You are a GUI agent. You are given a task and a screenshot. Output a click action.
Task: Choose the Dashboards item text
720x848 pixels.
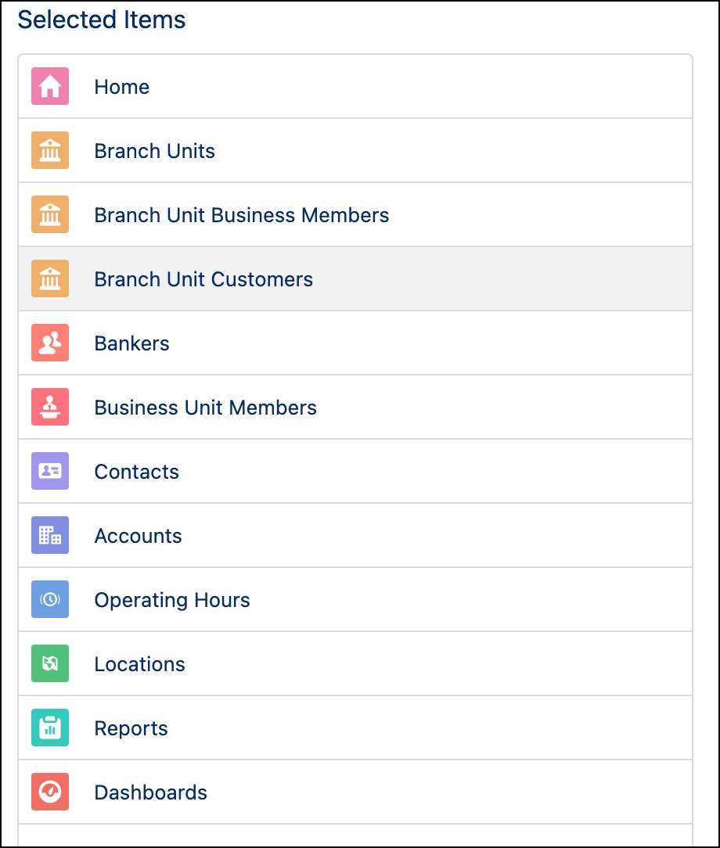pos(150,792)
